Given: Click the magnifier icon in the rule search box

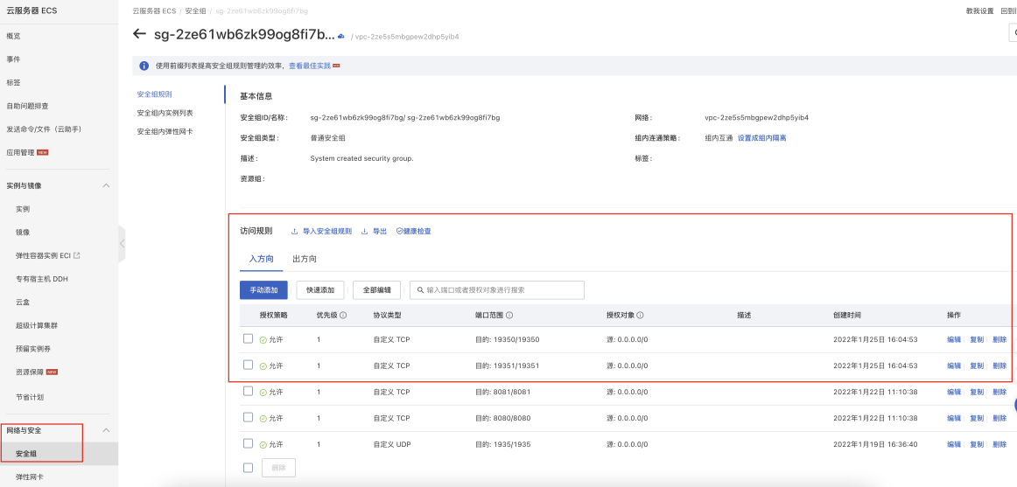Looking at the screenshot, I should pos(420,290).
